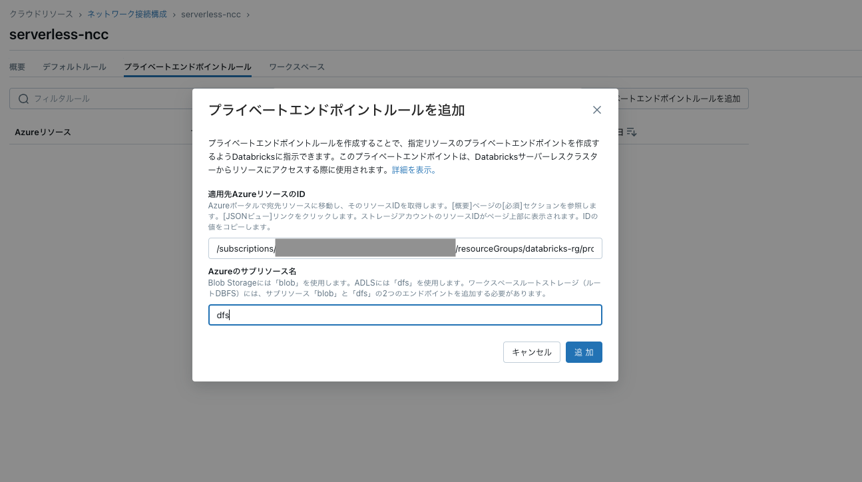Click the serverless-ncc breadcrumb item

click(x=210, y=13)
